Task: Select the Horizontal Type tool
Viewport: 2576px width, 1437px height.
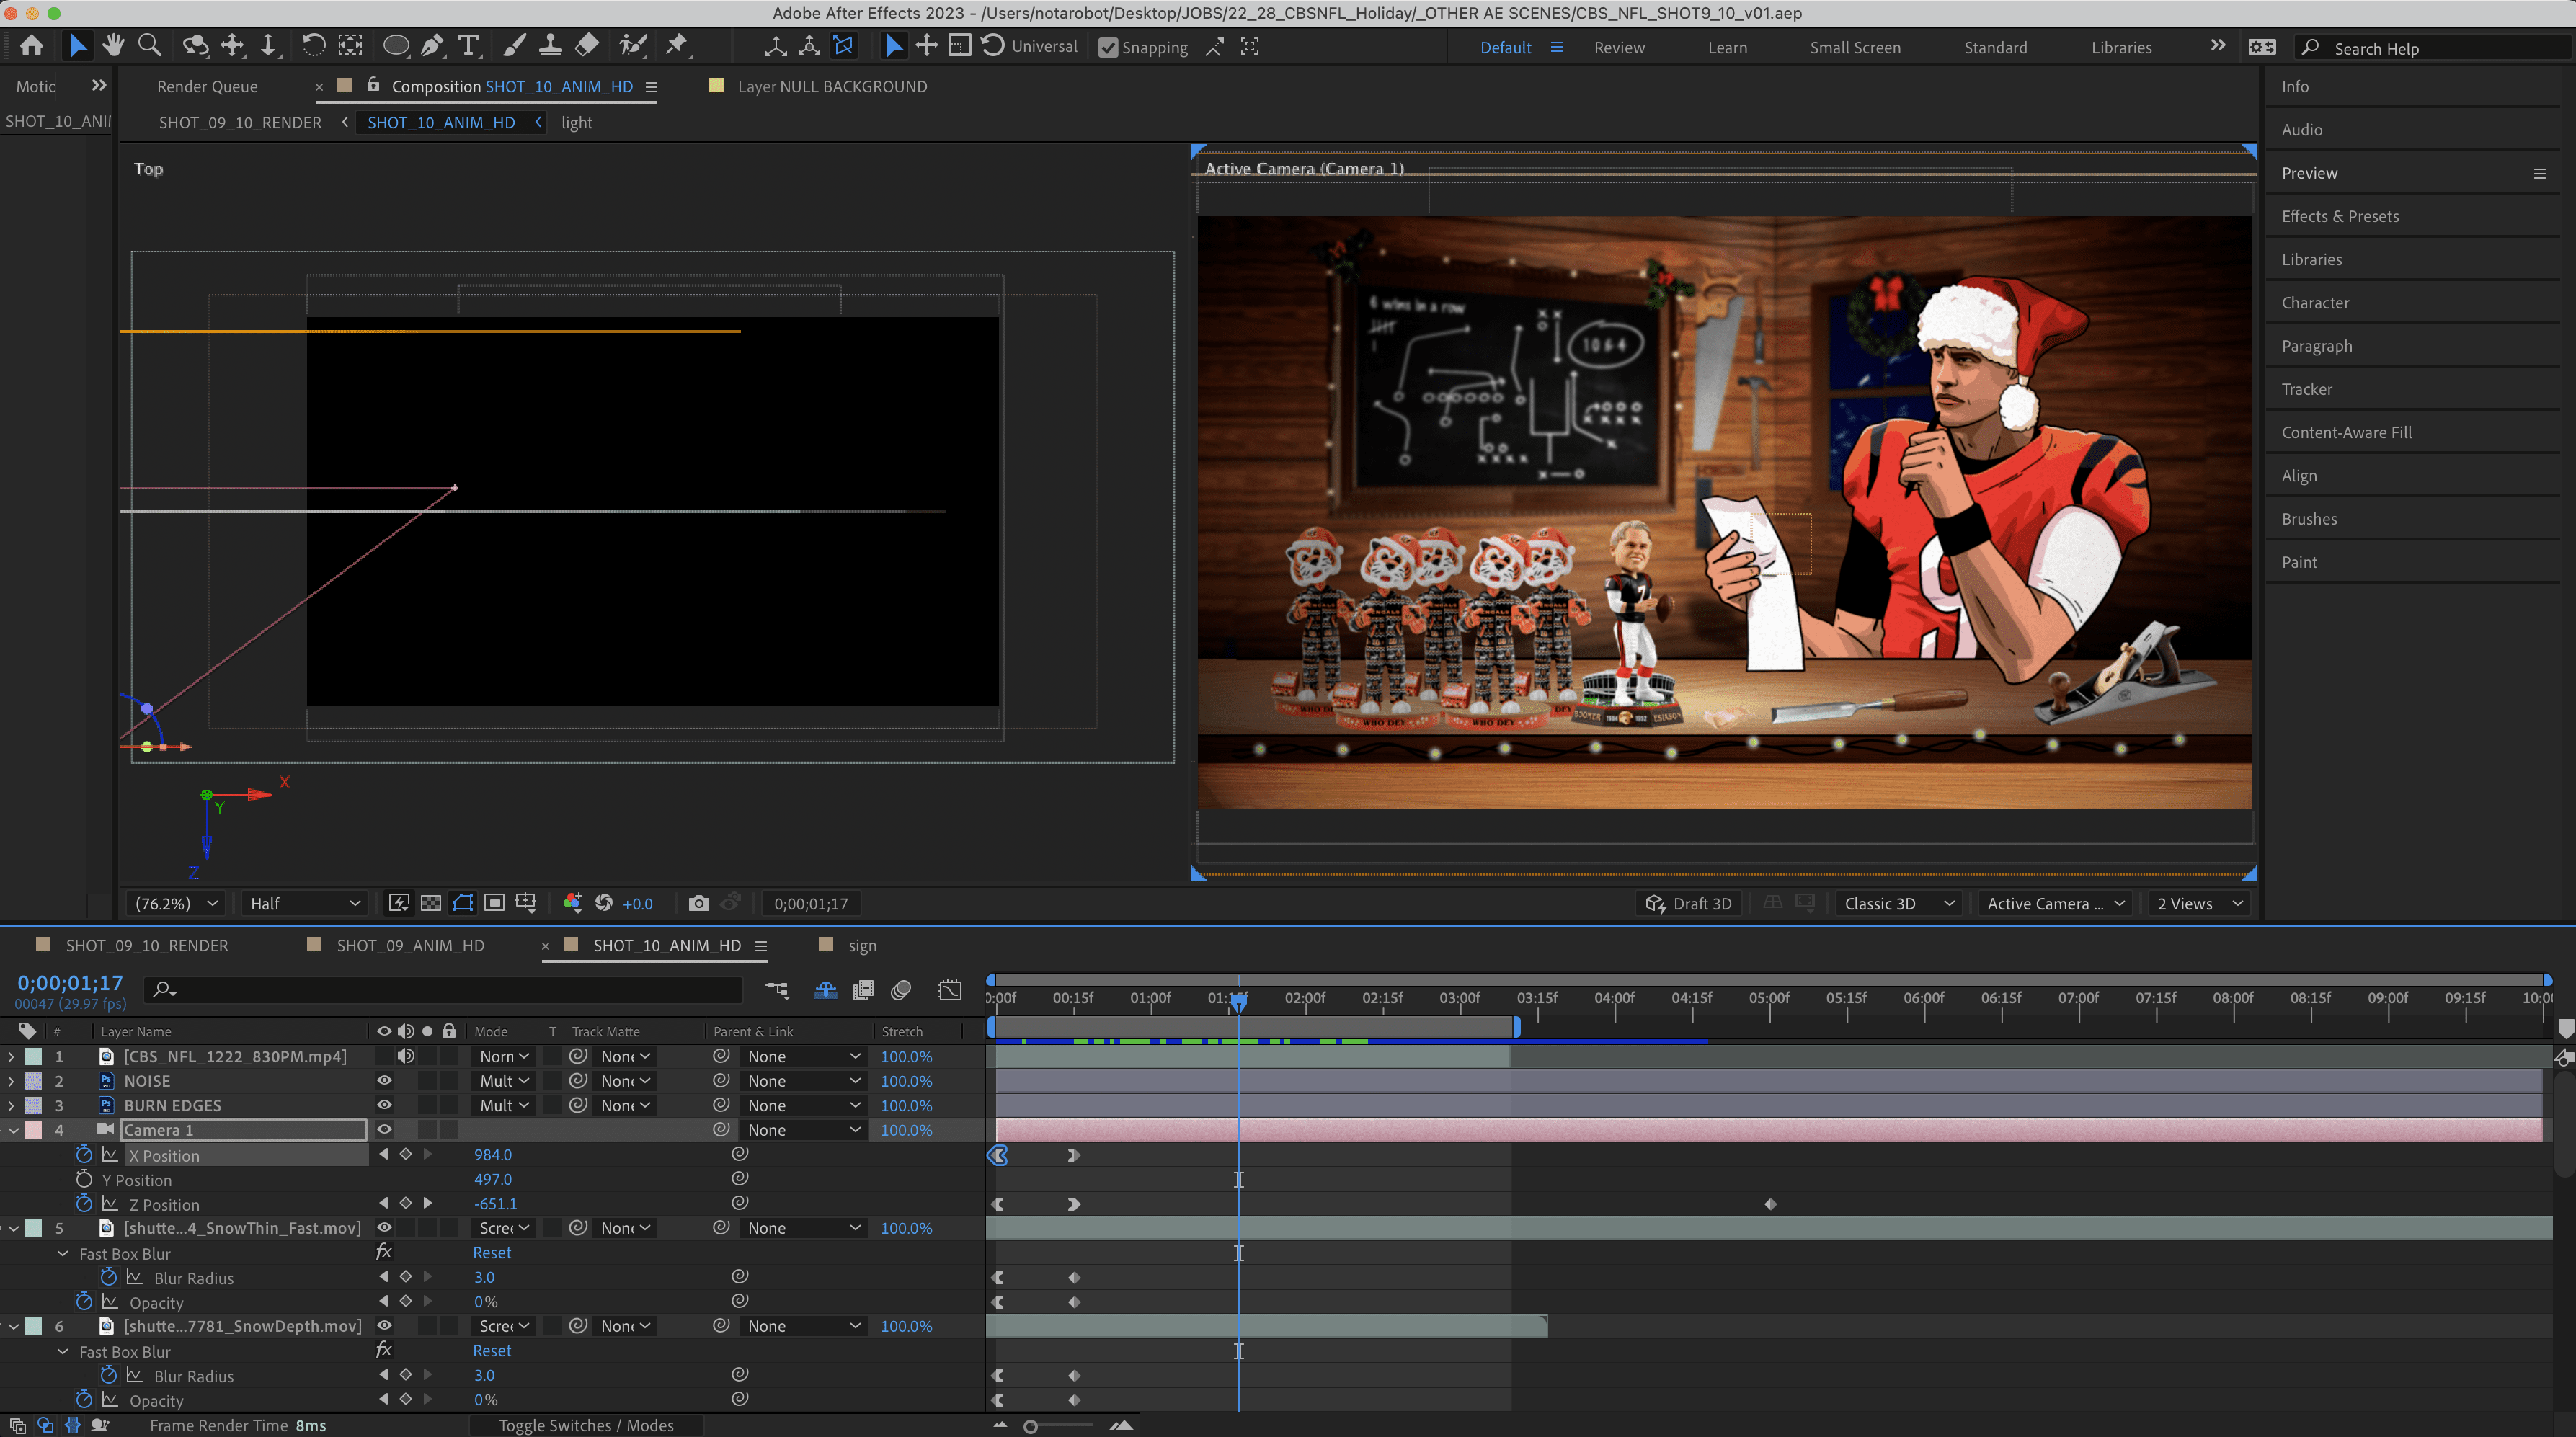Action: pyautogui.click(x=468, y=45)
